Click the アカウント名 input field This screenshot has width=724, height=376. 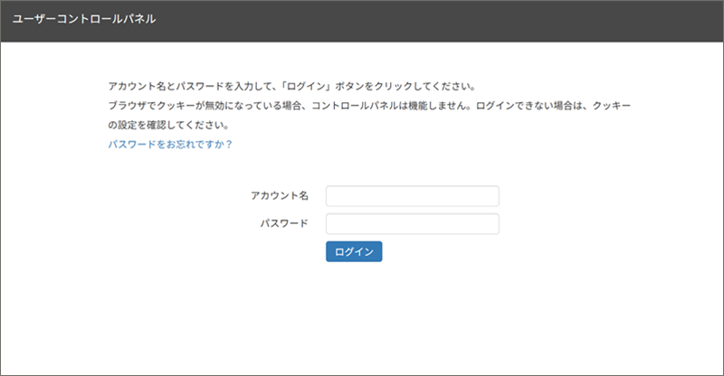click(412, 196)
